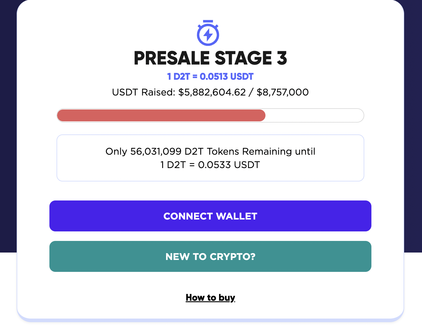This screenshot has height=326, width=422.
Task: Click the $5,882,604.62 raised amount
Action: point(212,92)
